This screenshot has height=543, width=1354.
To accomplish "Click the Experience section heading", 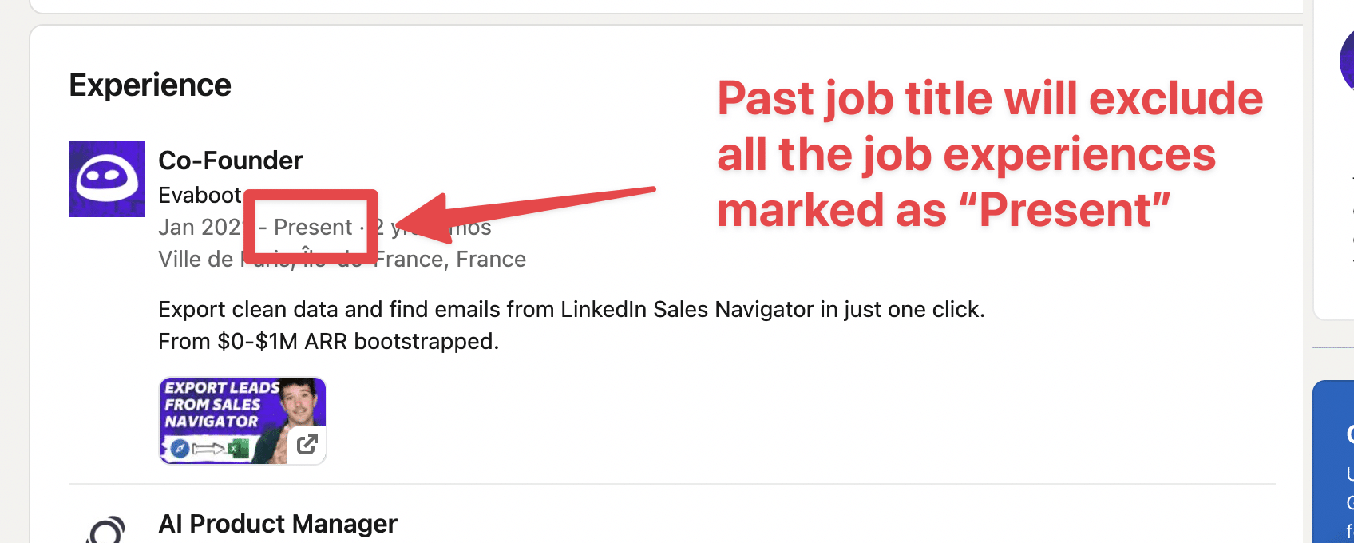I will coord(150,85).
